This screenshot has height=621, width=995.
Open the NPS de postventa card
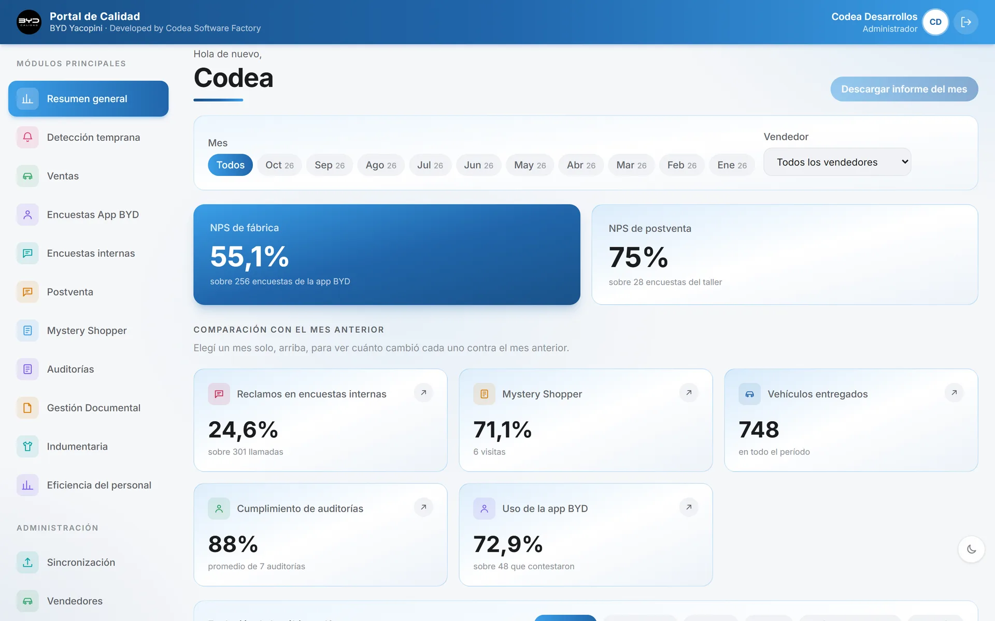[x=785, y=255]
